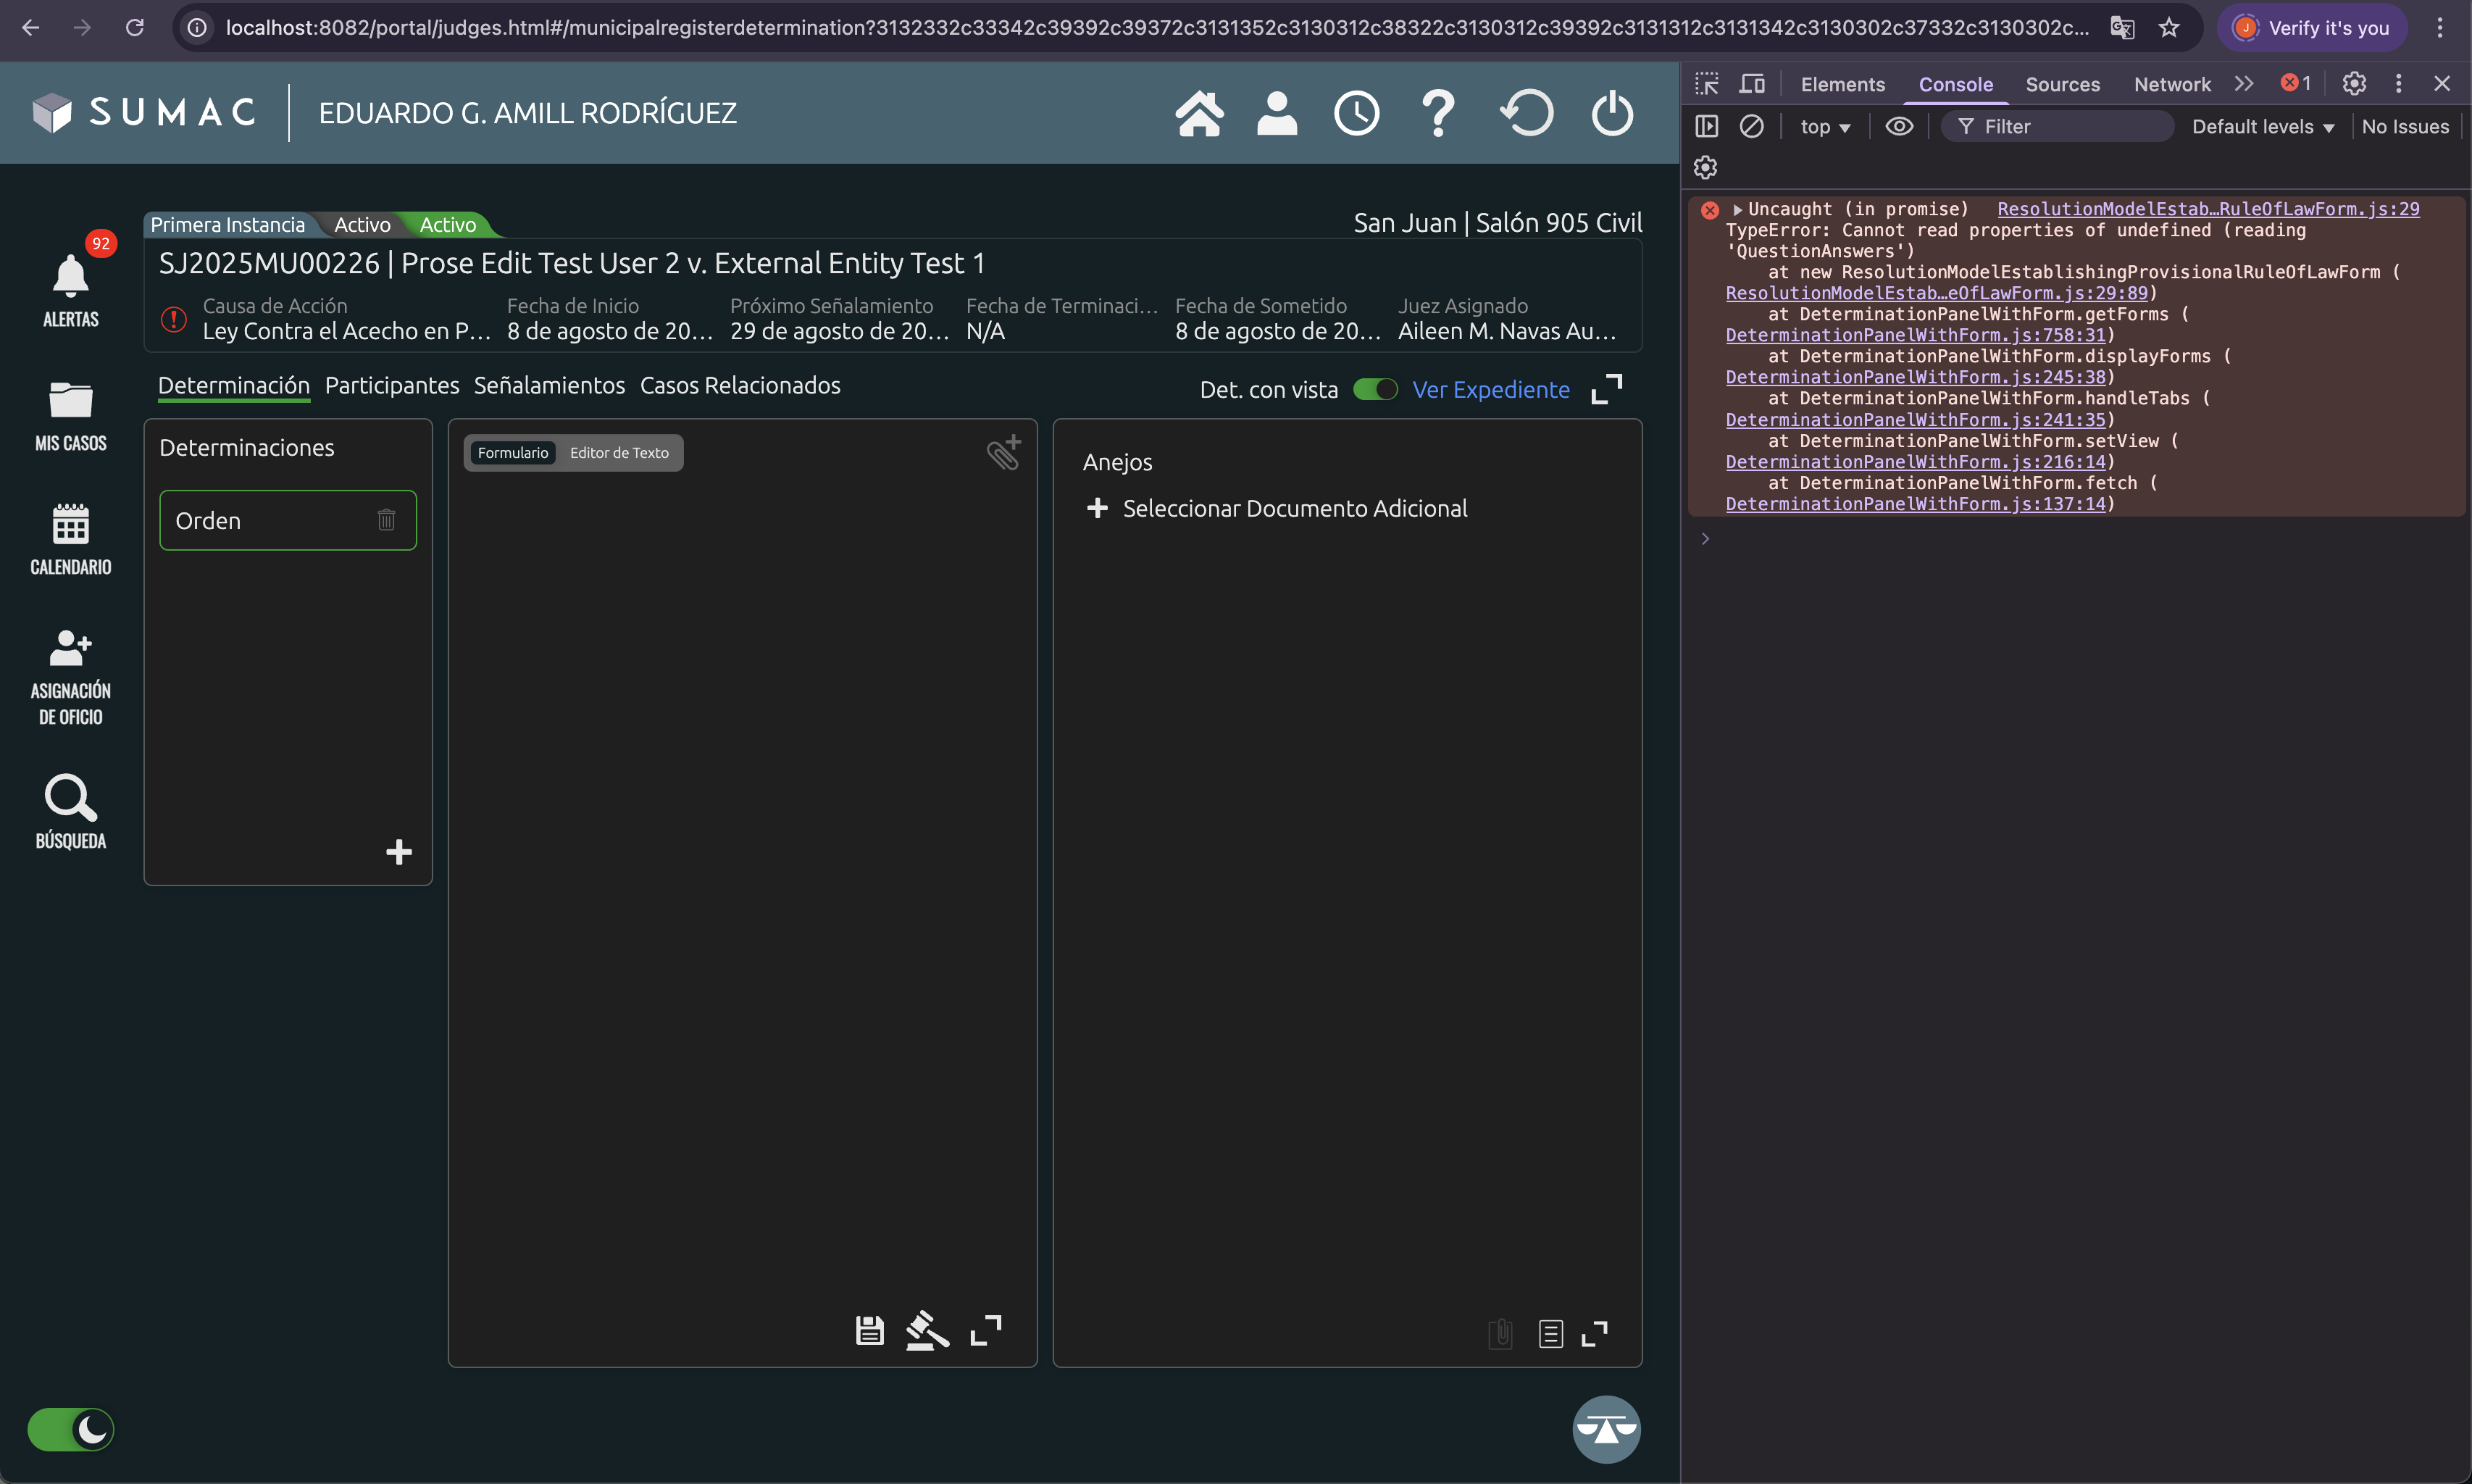Expand the Uncaught error disclosure triangle
Screen dimensions: 2472x1484
1737,209
